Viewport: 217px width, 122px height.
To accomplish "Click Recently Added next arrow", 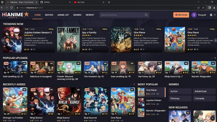I will (134, 84).
